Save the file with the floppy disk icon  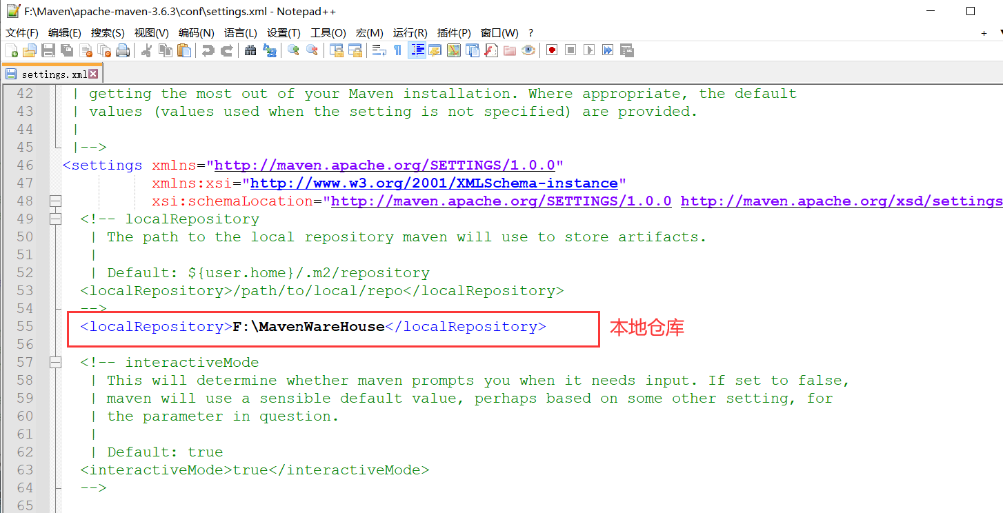coord(48,50)
